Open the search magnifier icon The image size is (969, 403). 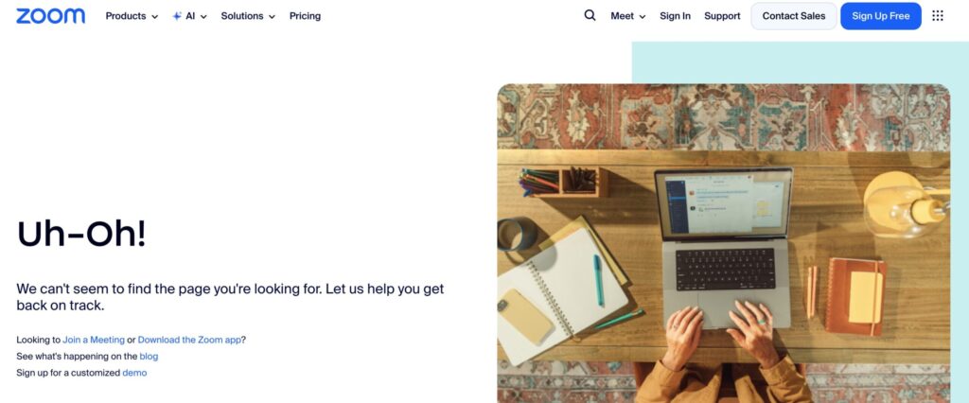click(x=590, y=15)
